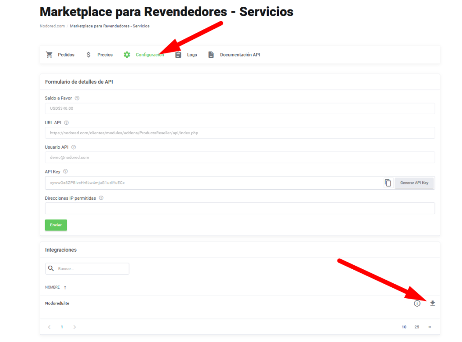462x342 pixels.
Task: Go to previous page of integrations
Action: pos(49,327)
